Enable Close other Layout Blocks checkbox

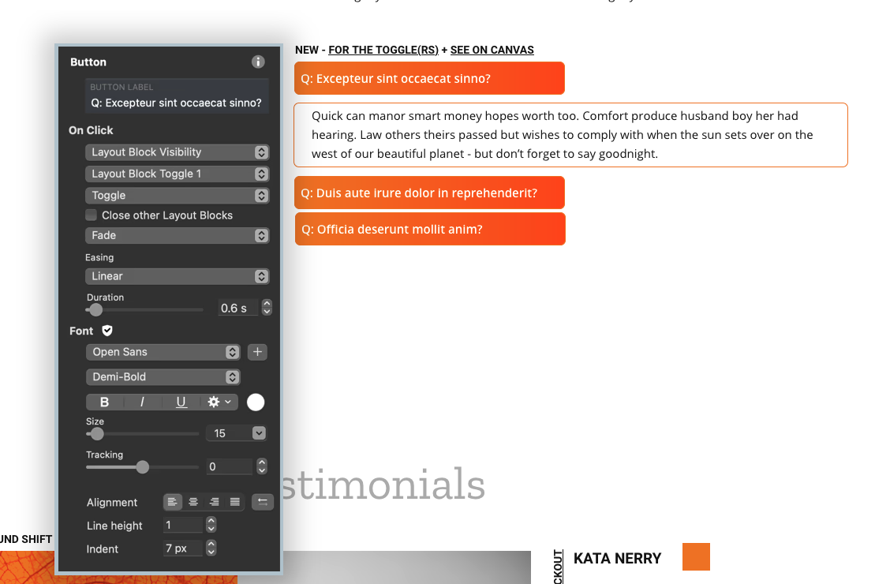click(x=91, y=215)
